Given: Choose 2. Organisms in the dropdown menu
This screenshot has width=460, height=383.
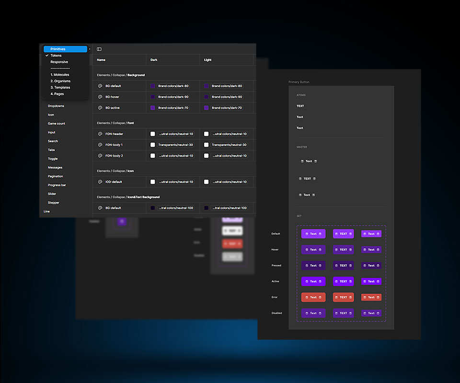Looking at the screenshot, I should 60,81.
